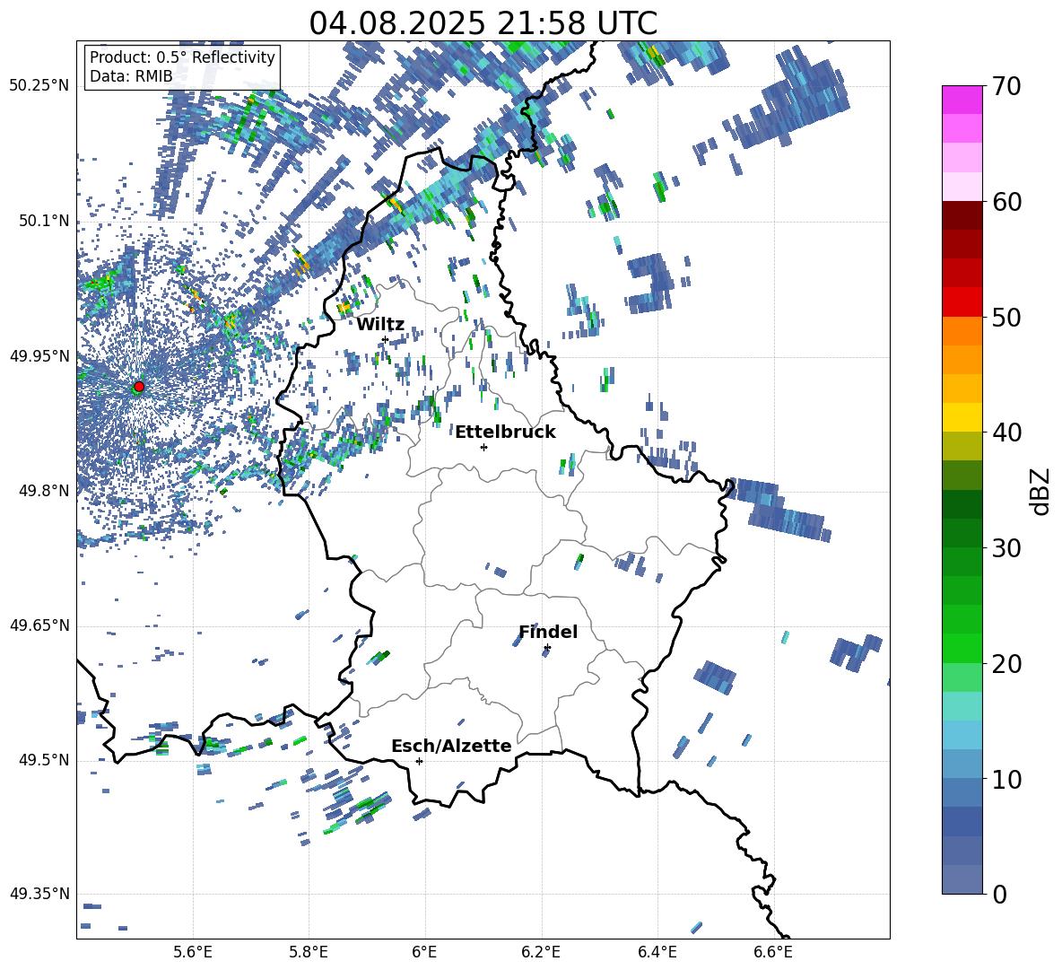Click the dBZ colorbar axis label
This screenshot has height=970, width=1062.
point(1040,491)
